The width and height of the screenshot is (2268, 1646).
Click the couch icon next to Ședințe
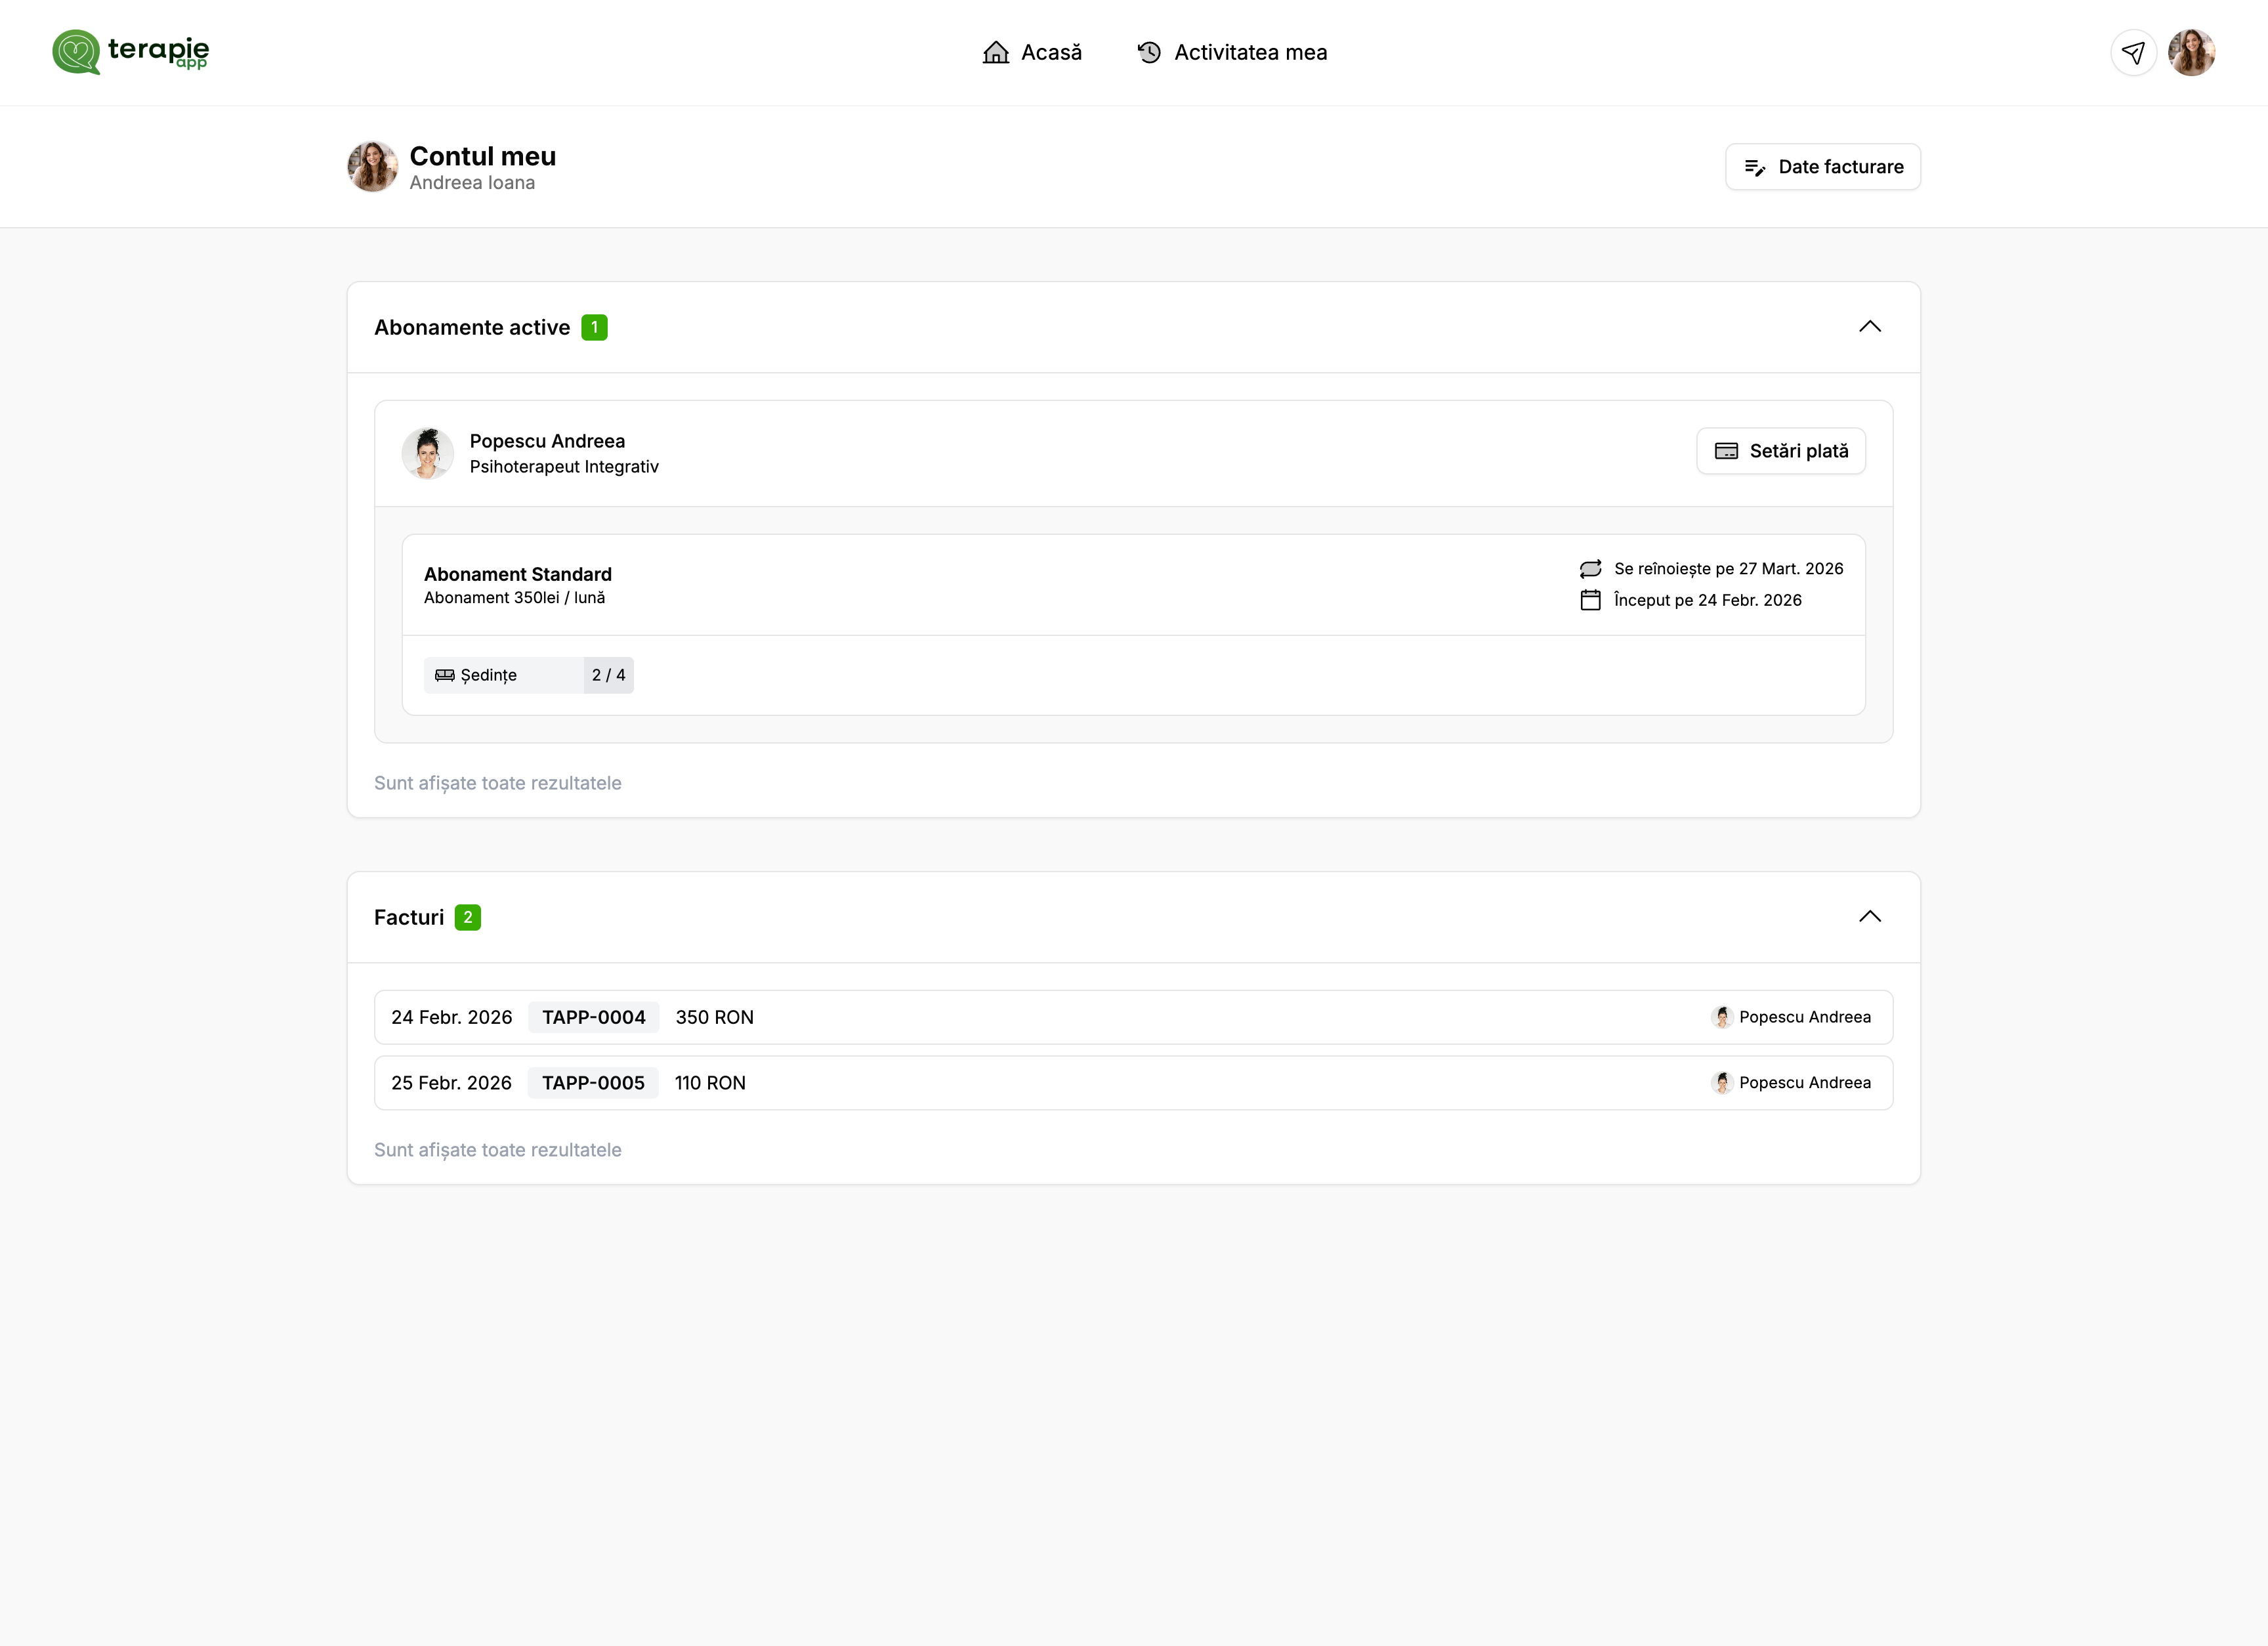click(445, 675)
